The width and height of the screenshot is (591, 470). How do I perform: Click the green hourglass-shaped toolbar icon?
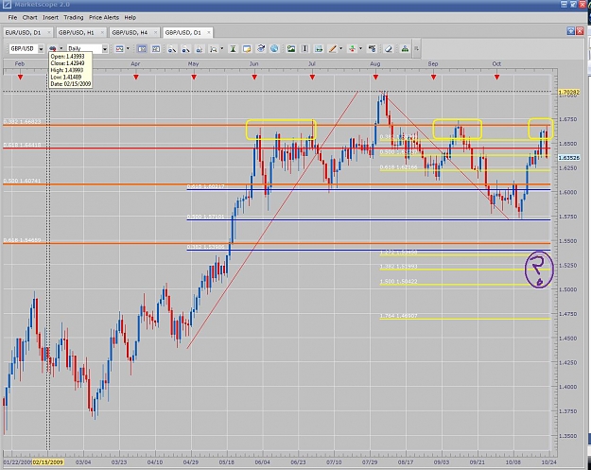(x=233, y=48)
